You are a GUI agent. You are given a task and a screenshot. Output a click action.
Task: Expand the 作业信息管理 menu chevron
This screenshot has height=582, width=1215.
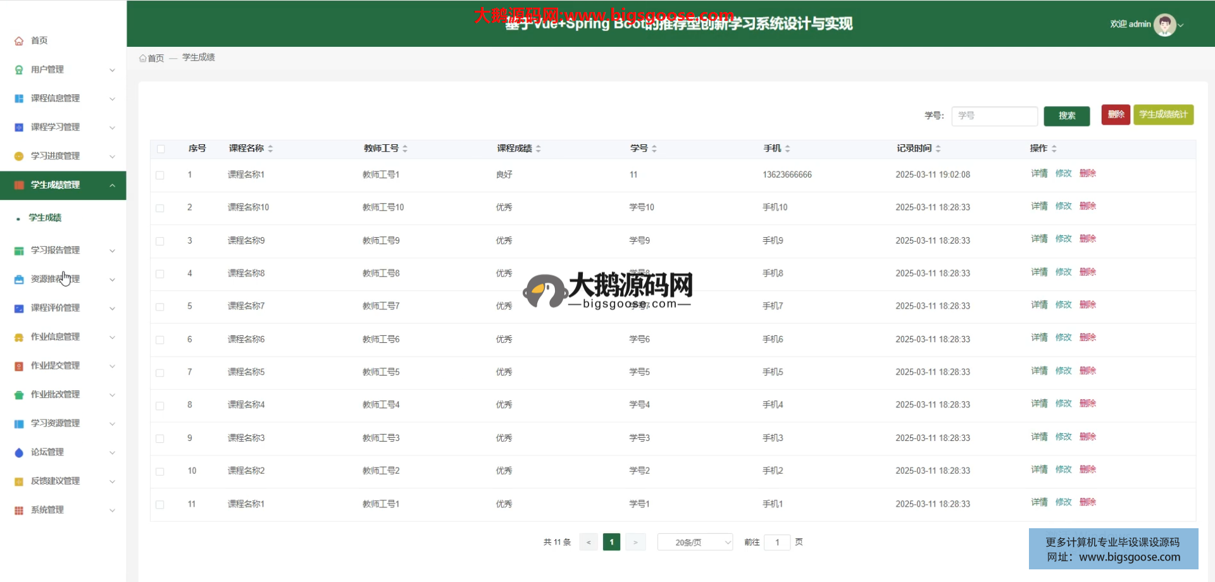(x=112, y=337)
